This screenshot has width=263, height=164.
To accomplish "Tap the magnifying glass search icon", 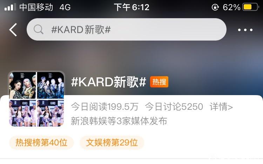I will click(39, 29).
